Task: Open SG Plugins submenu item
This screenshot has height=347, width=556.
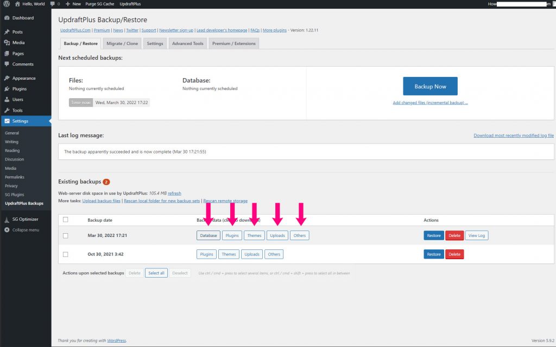Action: 15,195
